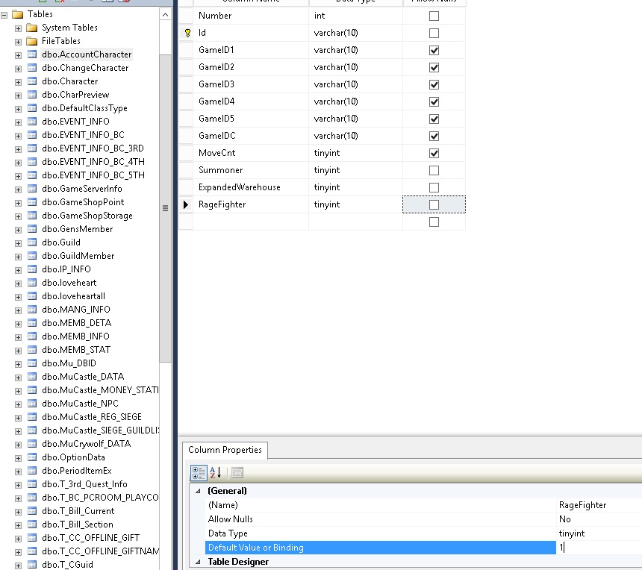Uncheck Allow Nulls for GameID3
The height and width of the screenshot is (570, 642).
(434, 85)
